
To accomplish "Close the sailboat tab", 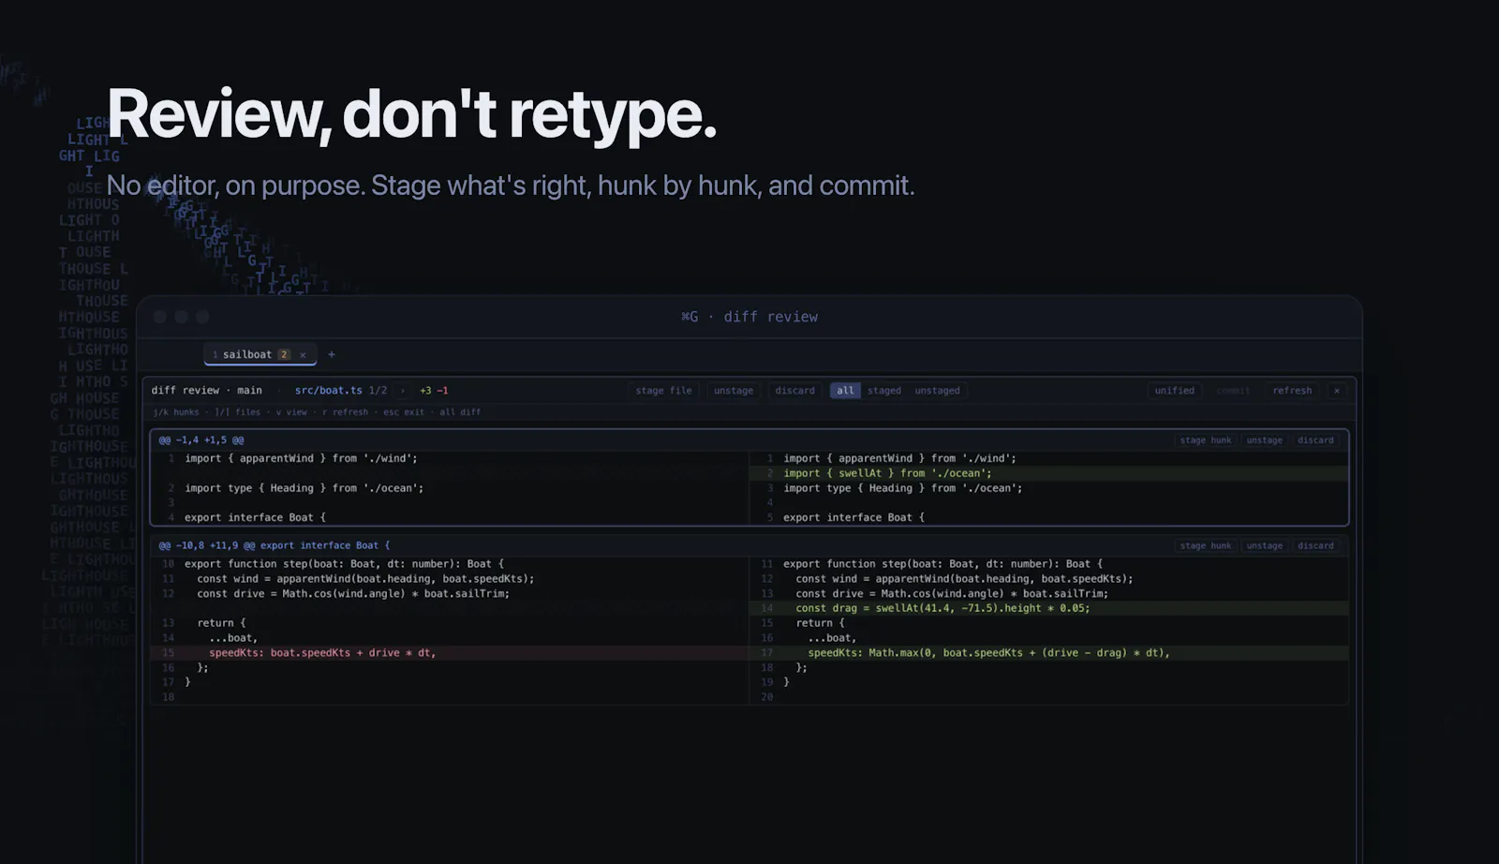I will (303, 355).
